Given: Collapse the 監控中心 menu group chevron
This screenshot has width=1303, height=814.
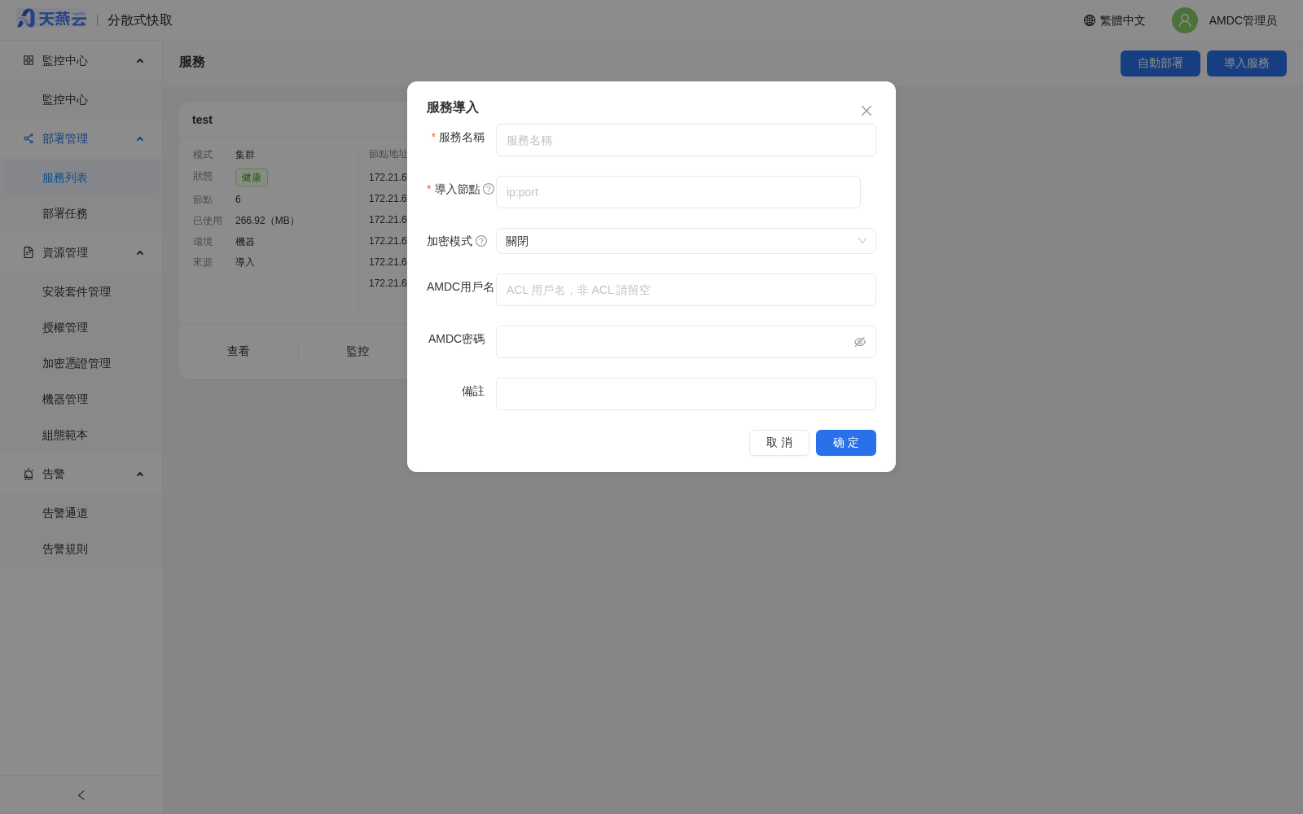Looking at the screenshot, I should pyautogui.click(x=140, y=61).
